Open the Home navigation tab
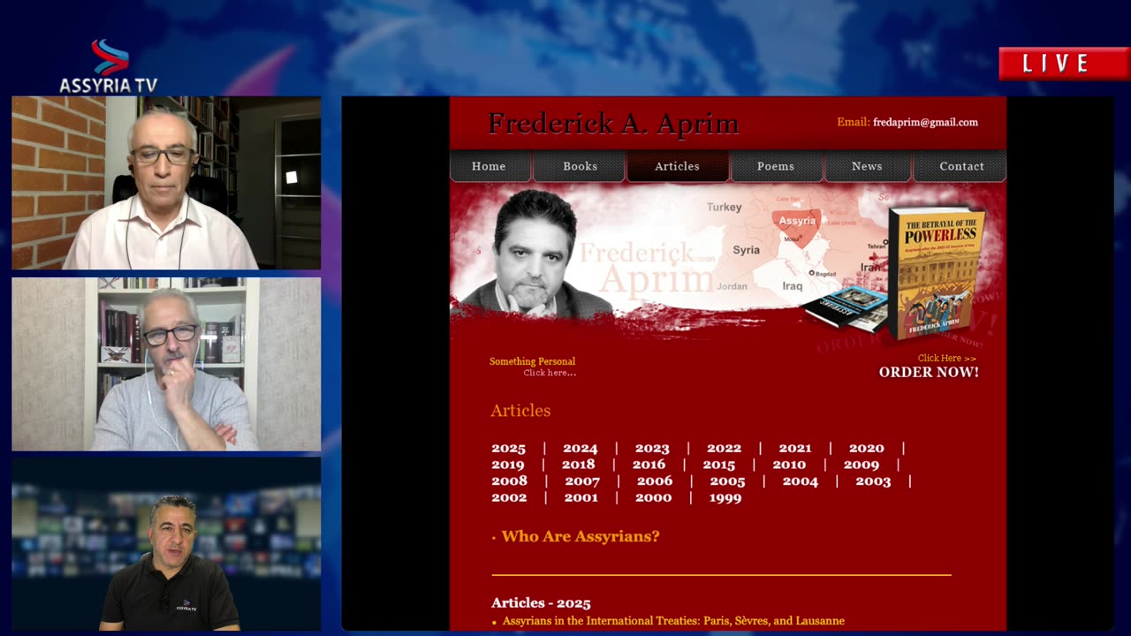Screen dimensions: 1131x636 tap(490, 166)
